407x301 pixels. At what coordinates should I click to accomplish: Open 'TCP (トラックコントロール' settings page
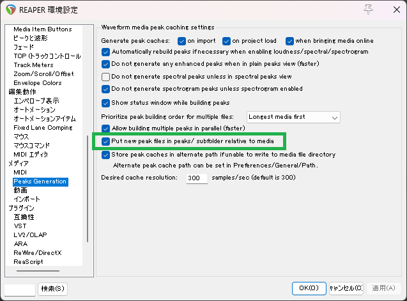pos(47,56)
